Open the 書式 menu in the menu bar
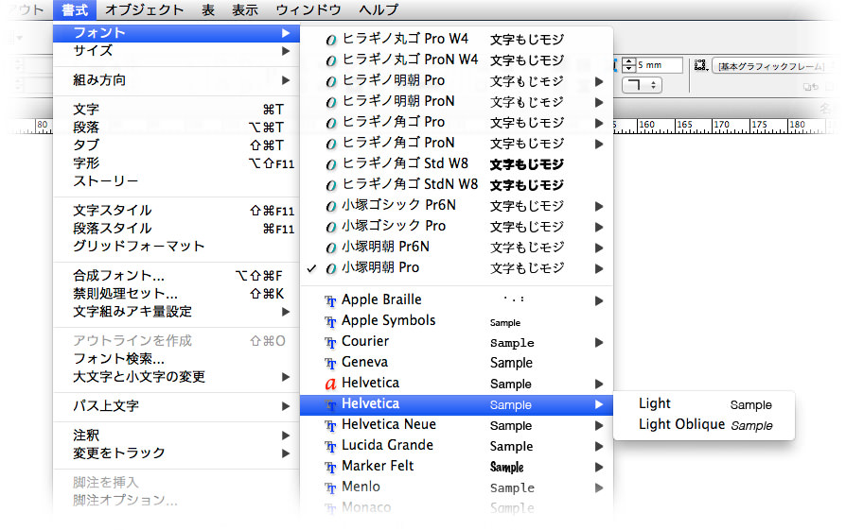Screen dimensions: 846x530 click(x=75, y=9)
